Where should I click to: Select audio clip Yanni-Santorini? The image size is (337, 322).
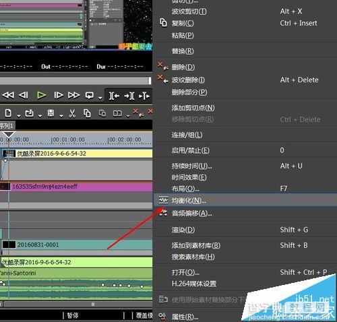(x=76, y=273)
